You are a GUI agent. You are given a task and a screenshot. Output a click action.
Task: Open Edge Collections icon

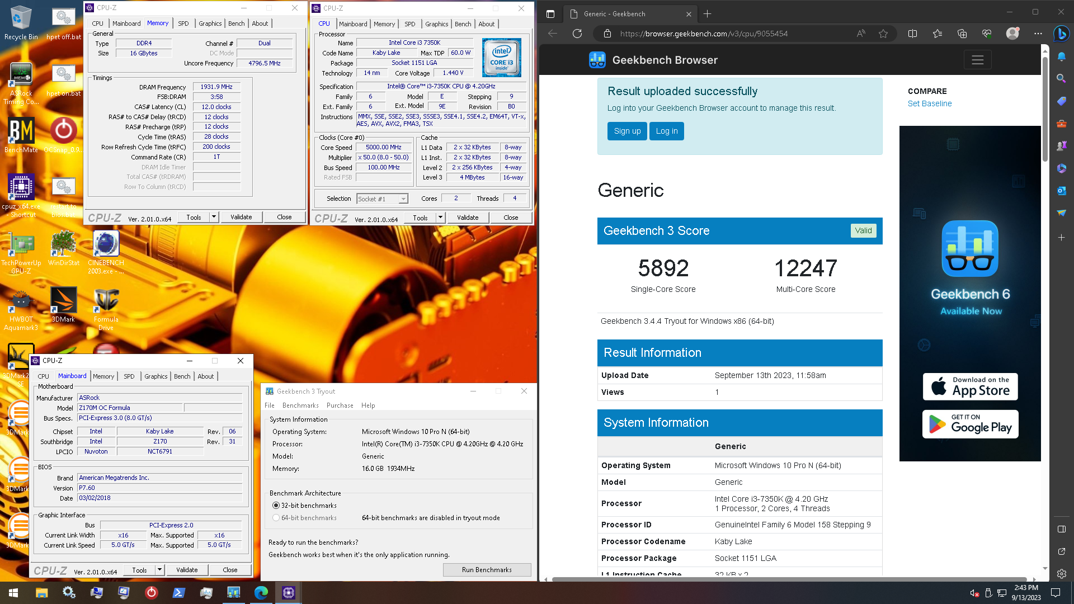click(962, 34)
